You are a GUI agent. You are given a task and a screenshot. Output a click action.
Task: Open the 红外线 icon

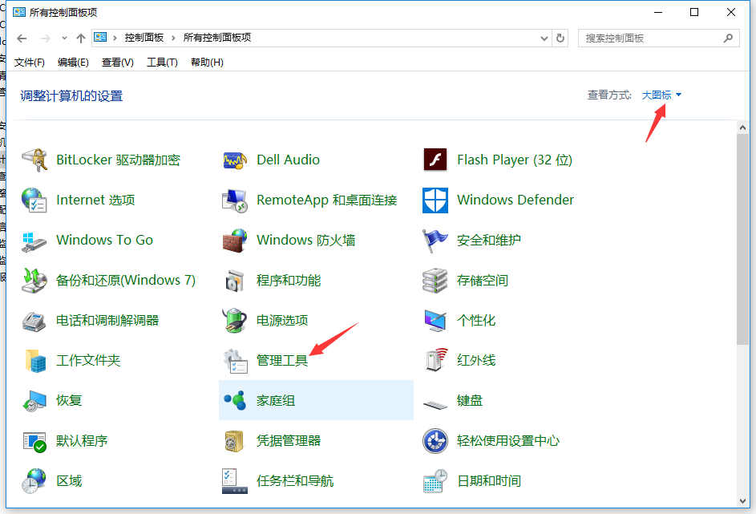click(435, 361)
